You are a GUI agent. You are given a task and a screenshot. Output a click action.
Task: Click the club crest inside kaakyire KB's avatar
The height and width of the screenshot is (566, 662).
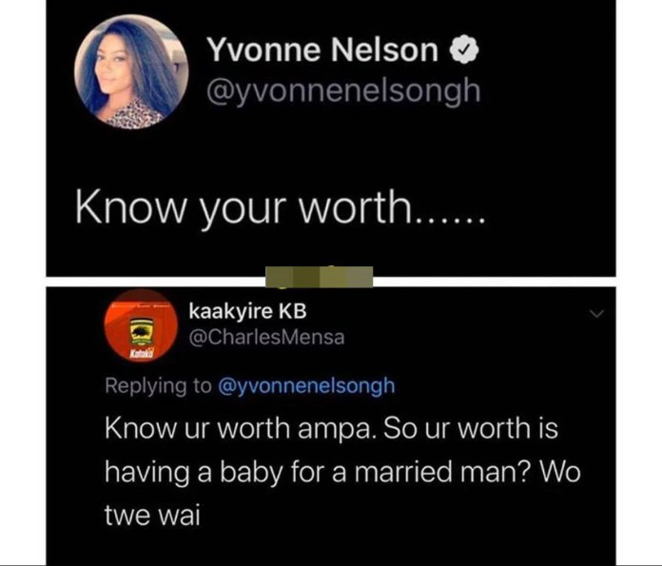point(141,330)
